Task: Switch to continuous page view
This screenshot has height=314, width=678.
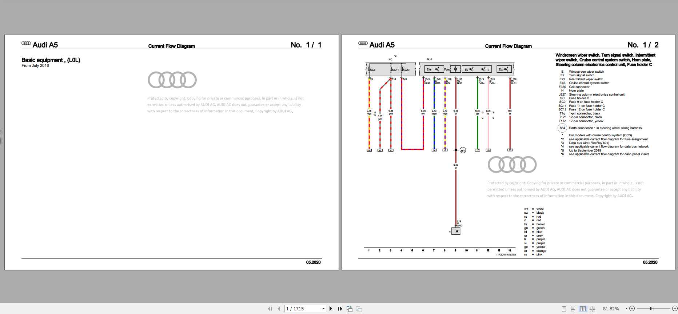Action: [573, 309]
